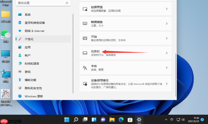Open the Windows Start button on taskbar

click(x=67, y=120)
